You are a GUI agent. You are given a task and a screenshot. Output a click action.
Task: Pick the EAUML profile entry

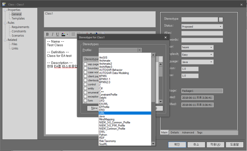pos(125,104)
